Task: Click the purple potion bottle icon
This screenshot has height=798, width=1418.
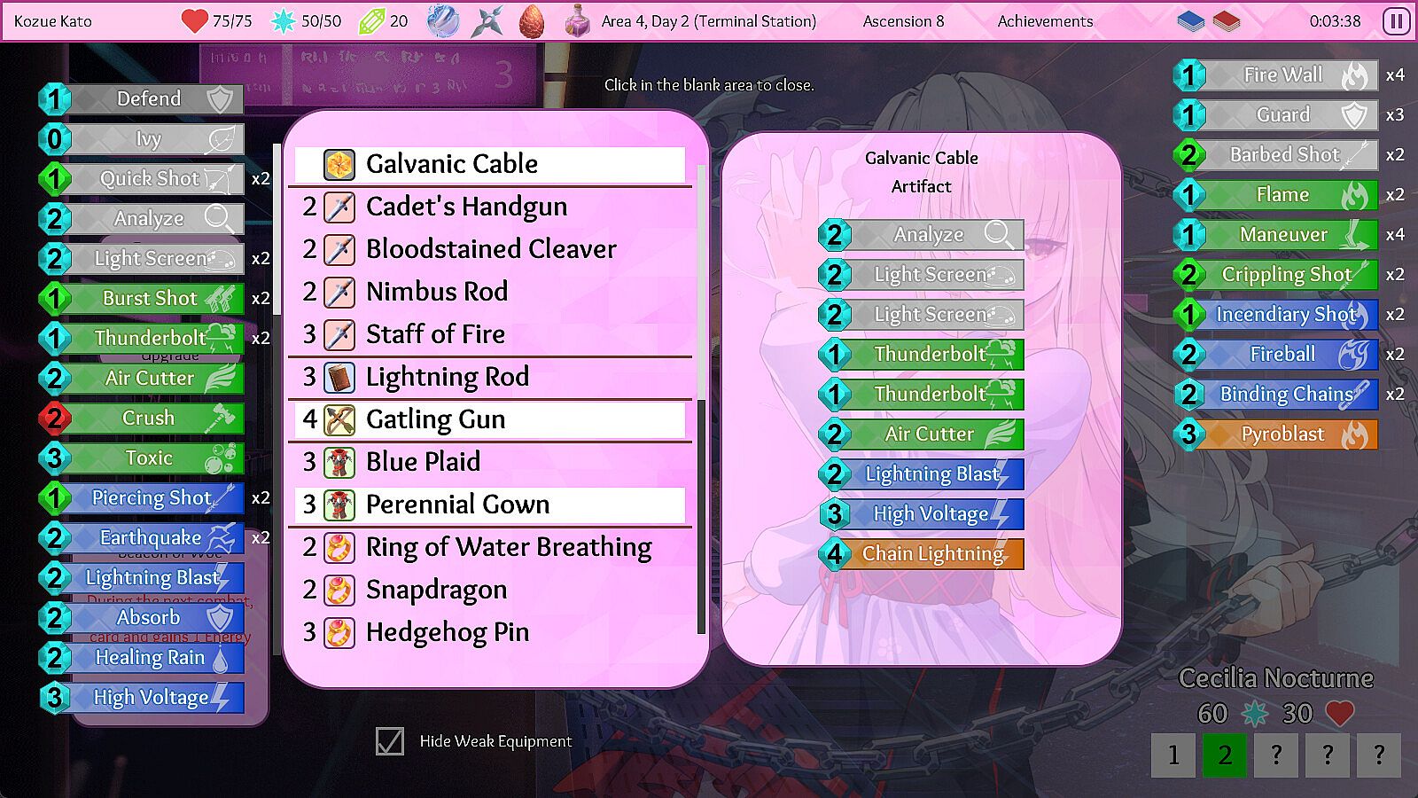Action: [578, 20]
